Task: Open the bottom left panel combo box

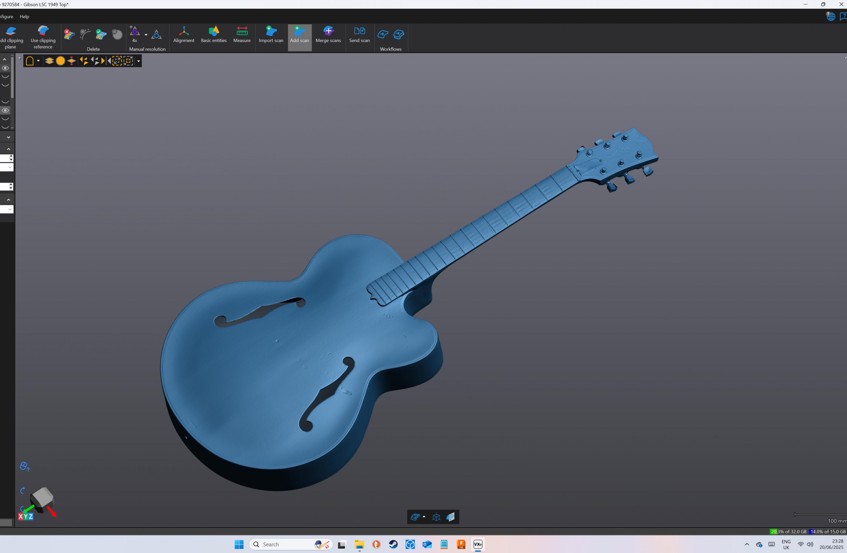Action: [6, 209]
